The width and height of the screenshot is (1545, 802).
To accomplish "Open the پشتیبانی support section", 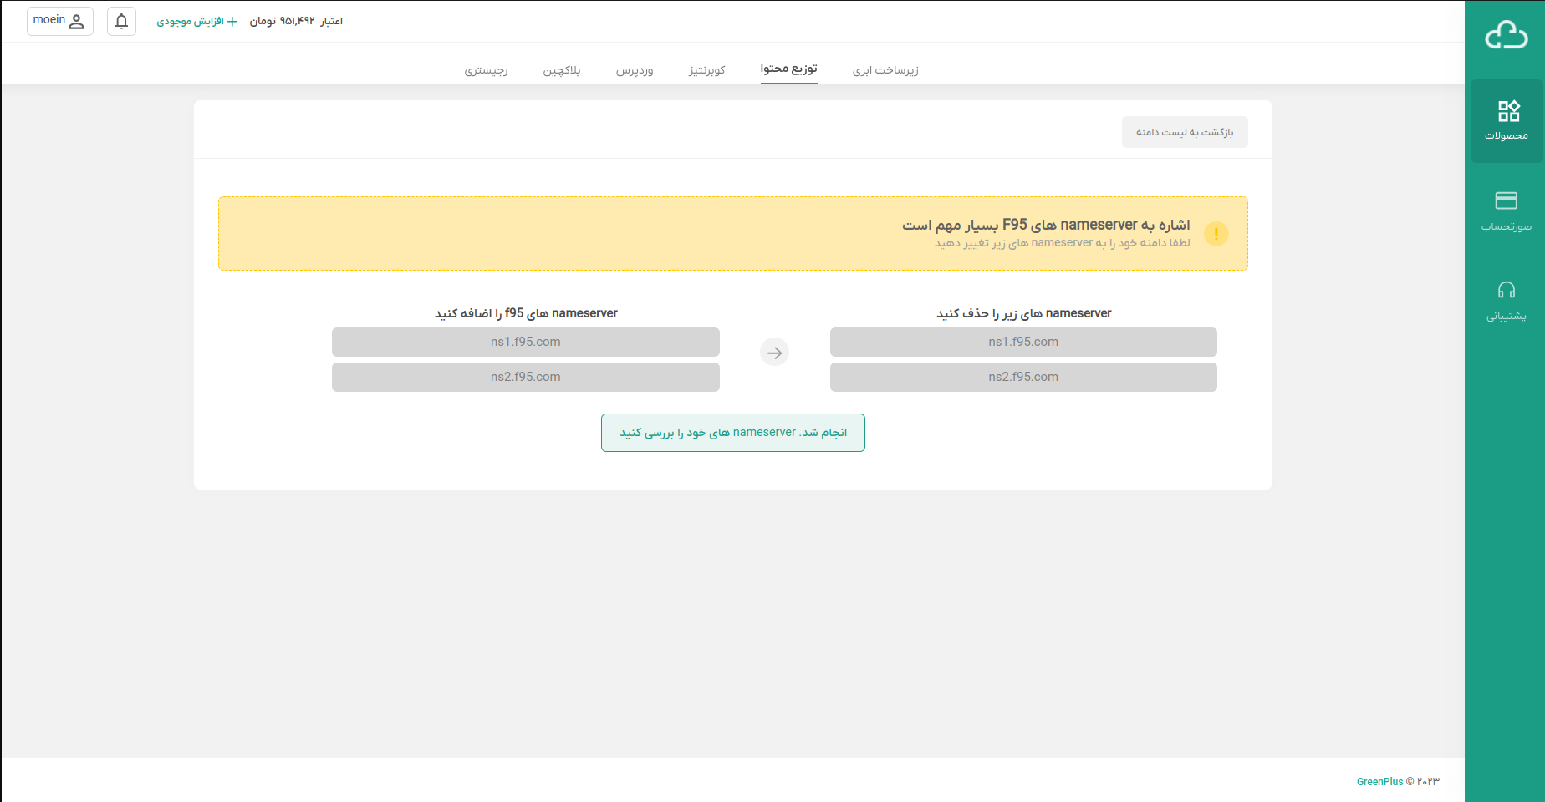I will point(1507,301).
